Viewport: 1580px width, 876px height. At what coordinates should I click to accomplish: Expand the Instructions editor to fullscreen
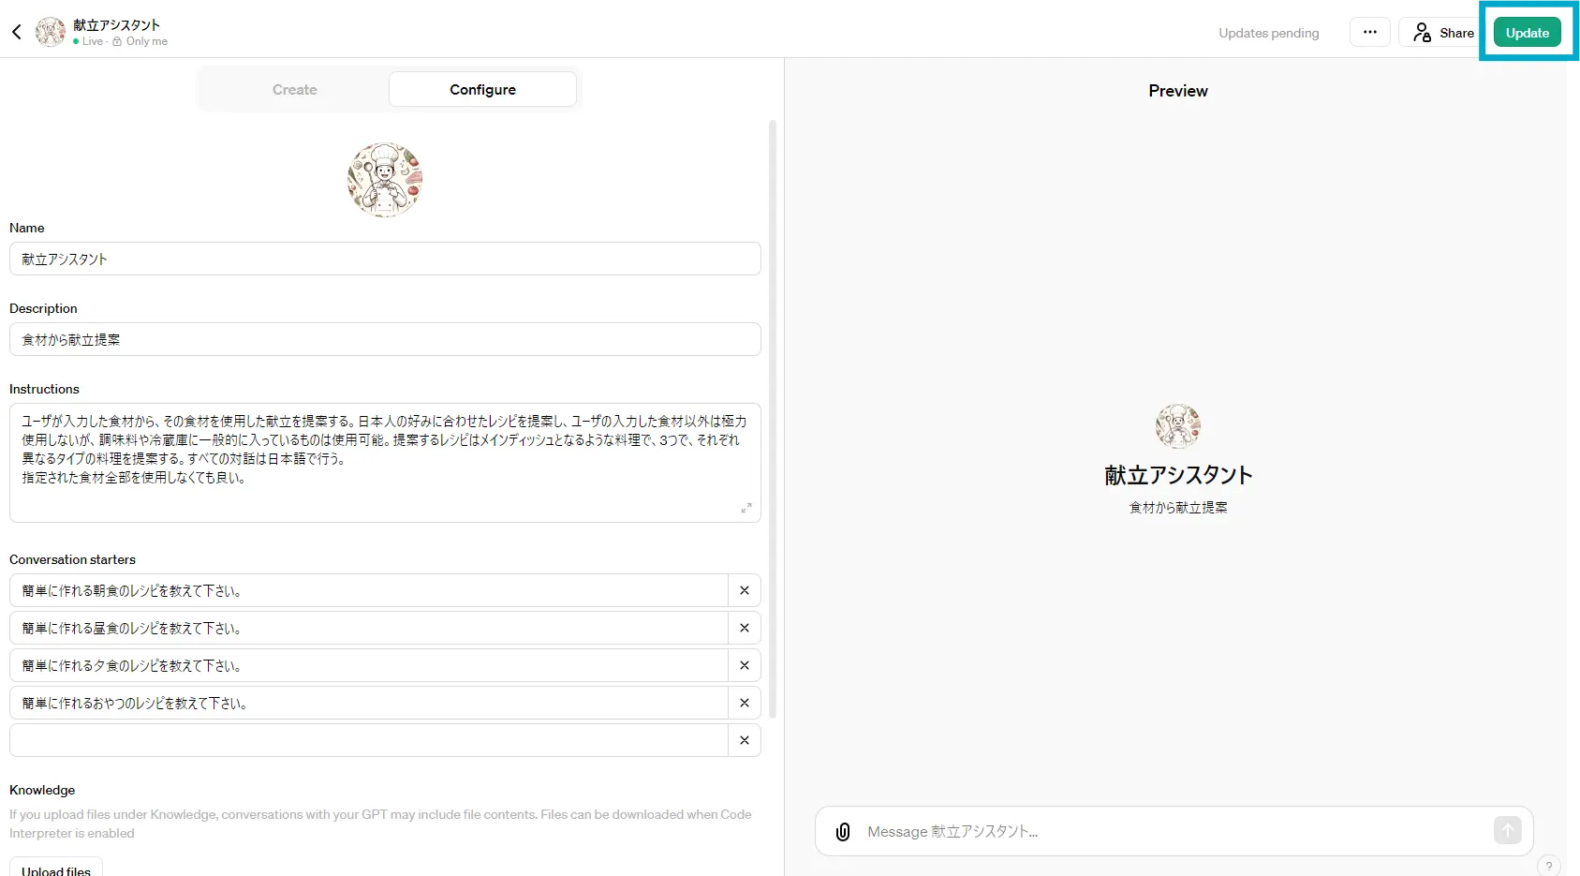[746, 508]
